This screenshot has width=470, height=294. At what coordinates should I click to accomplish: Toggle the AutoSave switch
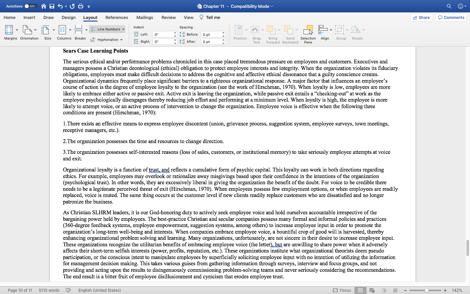click(x=31, y=6)
